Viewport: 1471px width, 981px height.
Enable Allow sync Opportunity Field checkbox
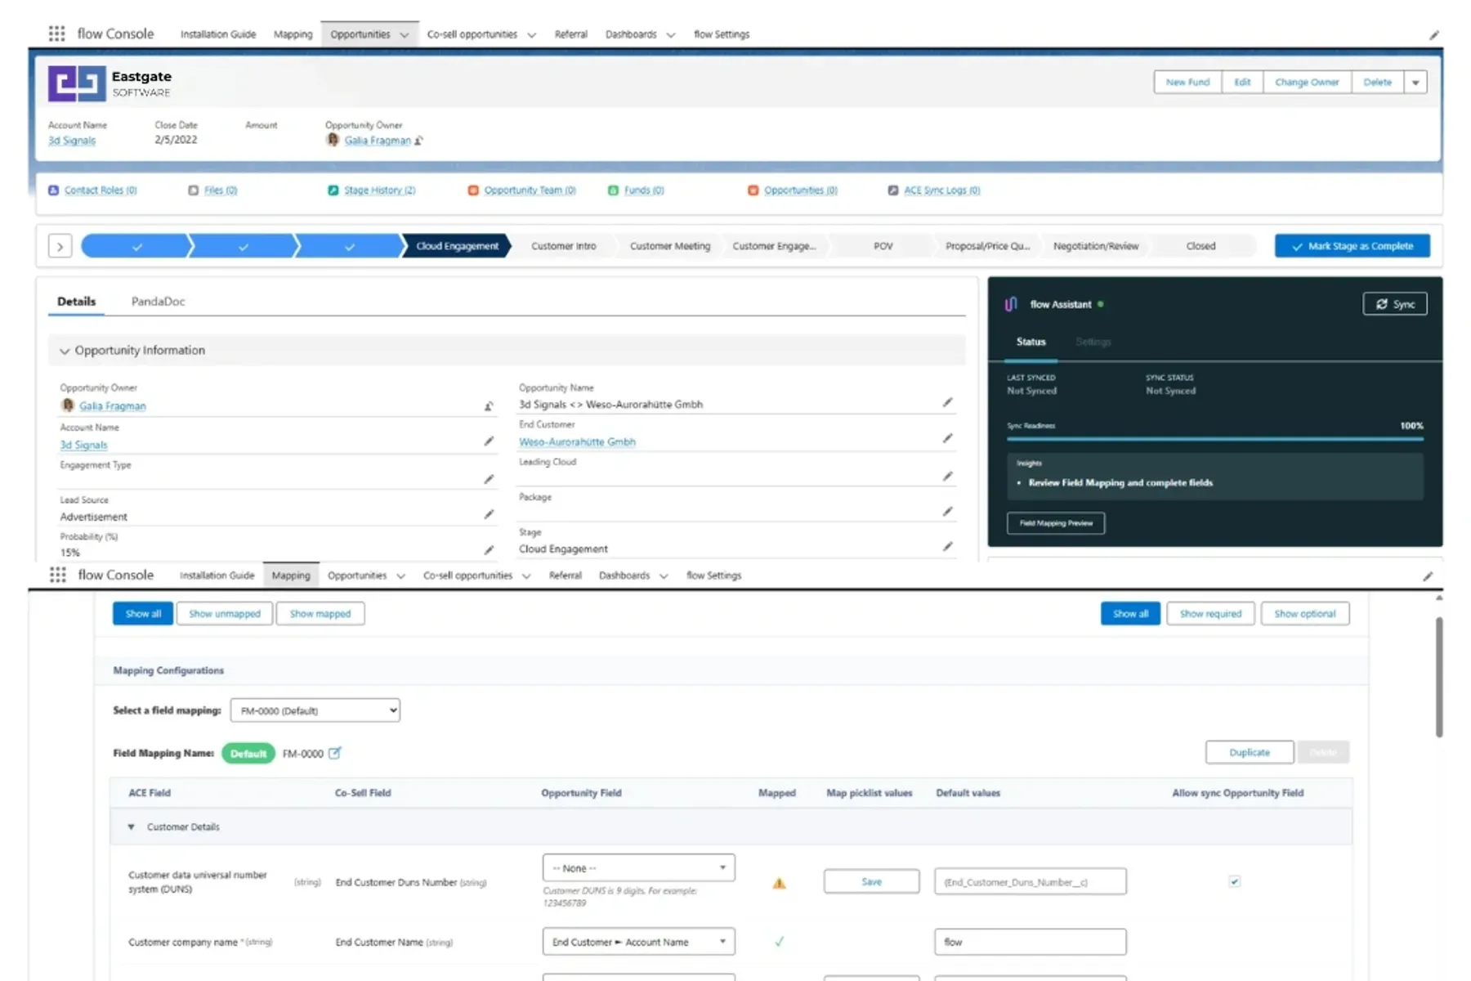[x=1234, y=881]
